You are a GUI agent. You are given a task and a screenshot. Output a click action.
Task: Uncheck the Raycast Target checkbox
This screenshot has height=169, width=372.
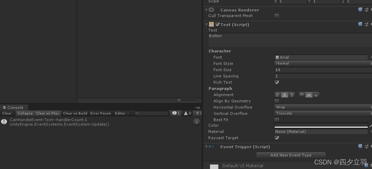pyautogui.click(x=277, y=138)
